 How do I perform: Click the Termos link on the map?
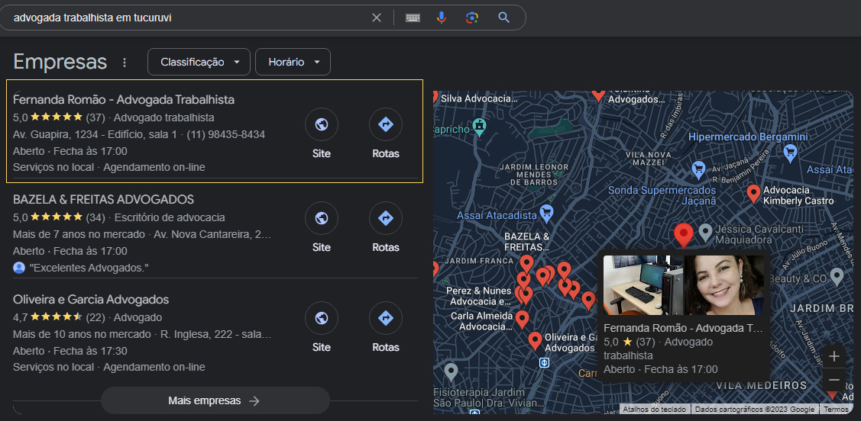tap(836, 410)
